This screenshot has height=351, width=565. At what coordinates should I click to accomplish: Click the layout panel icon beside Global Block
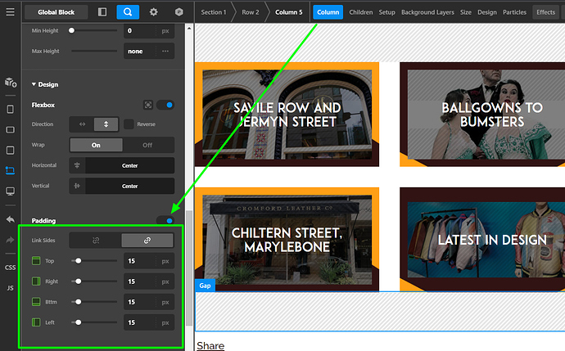[102, 12]
